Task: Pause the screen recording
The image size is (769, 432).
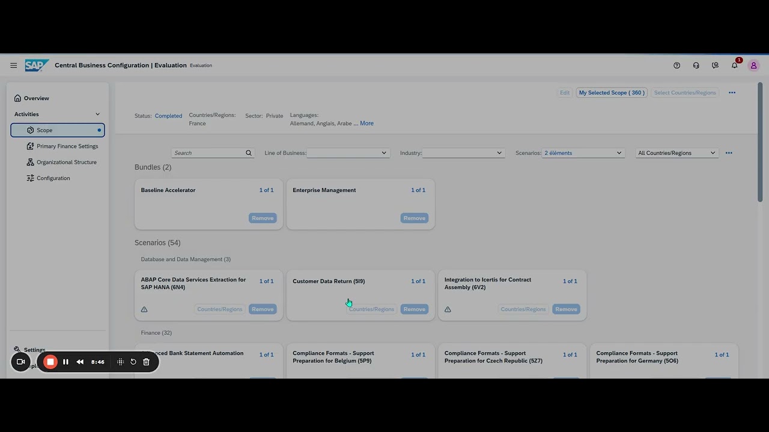Action: pos(65,362)
